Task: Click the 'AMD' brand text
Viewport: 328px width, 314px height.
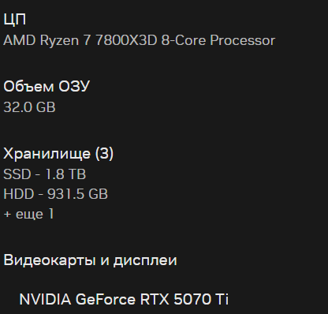Action: (x=20, y=40)
